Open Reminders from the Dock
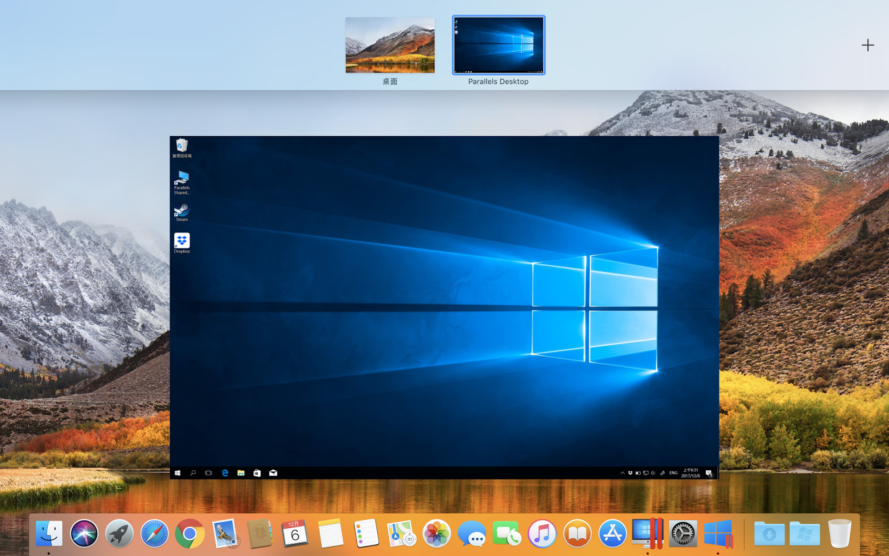Image resolution: width=889 pixels, height=556 pixels. [366, 534]
